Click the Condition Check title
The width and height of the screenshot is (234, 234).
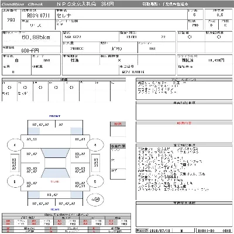pyautogui.click(x=22, y=4)
